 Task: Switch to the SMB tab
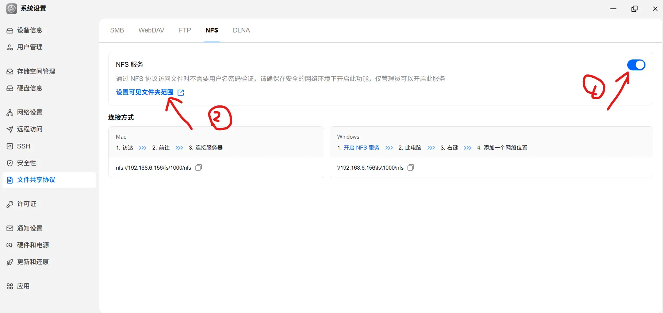tap(117, 30)
